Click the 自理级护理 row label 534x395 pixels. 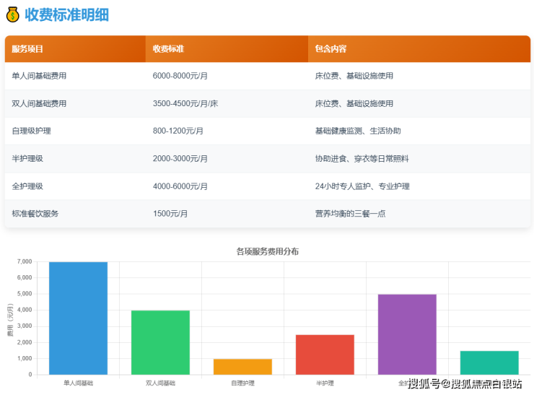(31, 131)
